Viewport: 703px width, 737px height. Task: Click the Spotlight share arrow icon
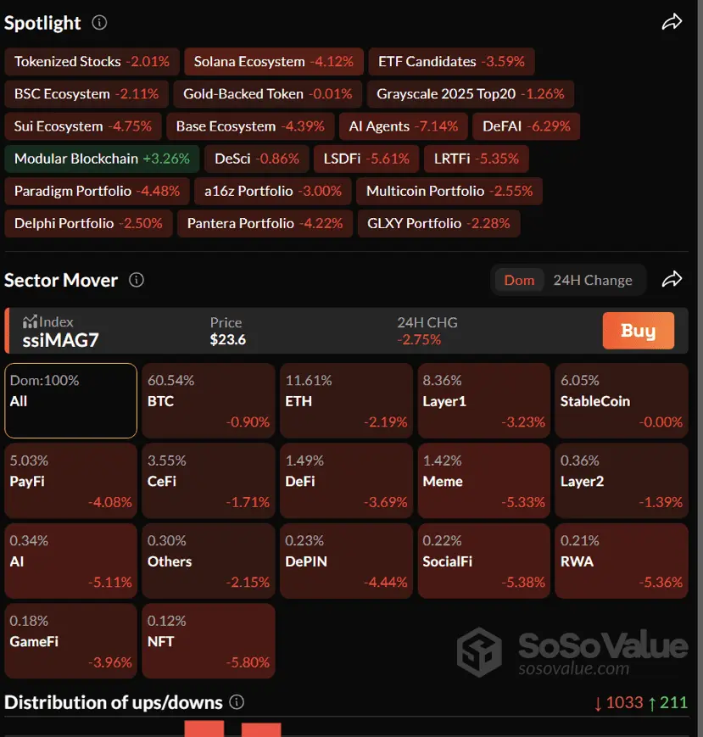pyautogui.click(x=672, y=23)
